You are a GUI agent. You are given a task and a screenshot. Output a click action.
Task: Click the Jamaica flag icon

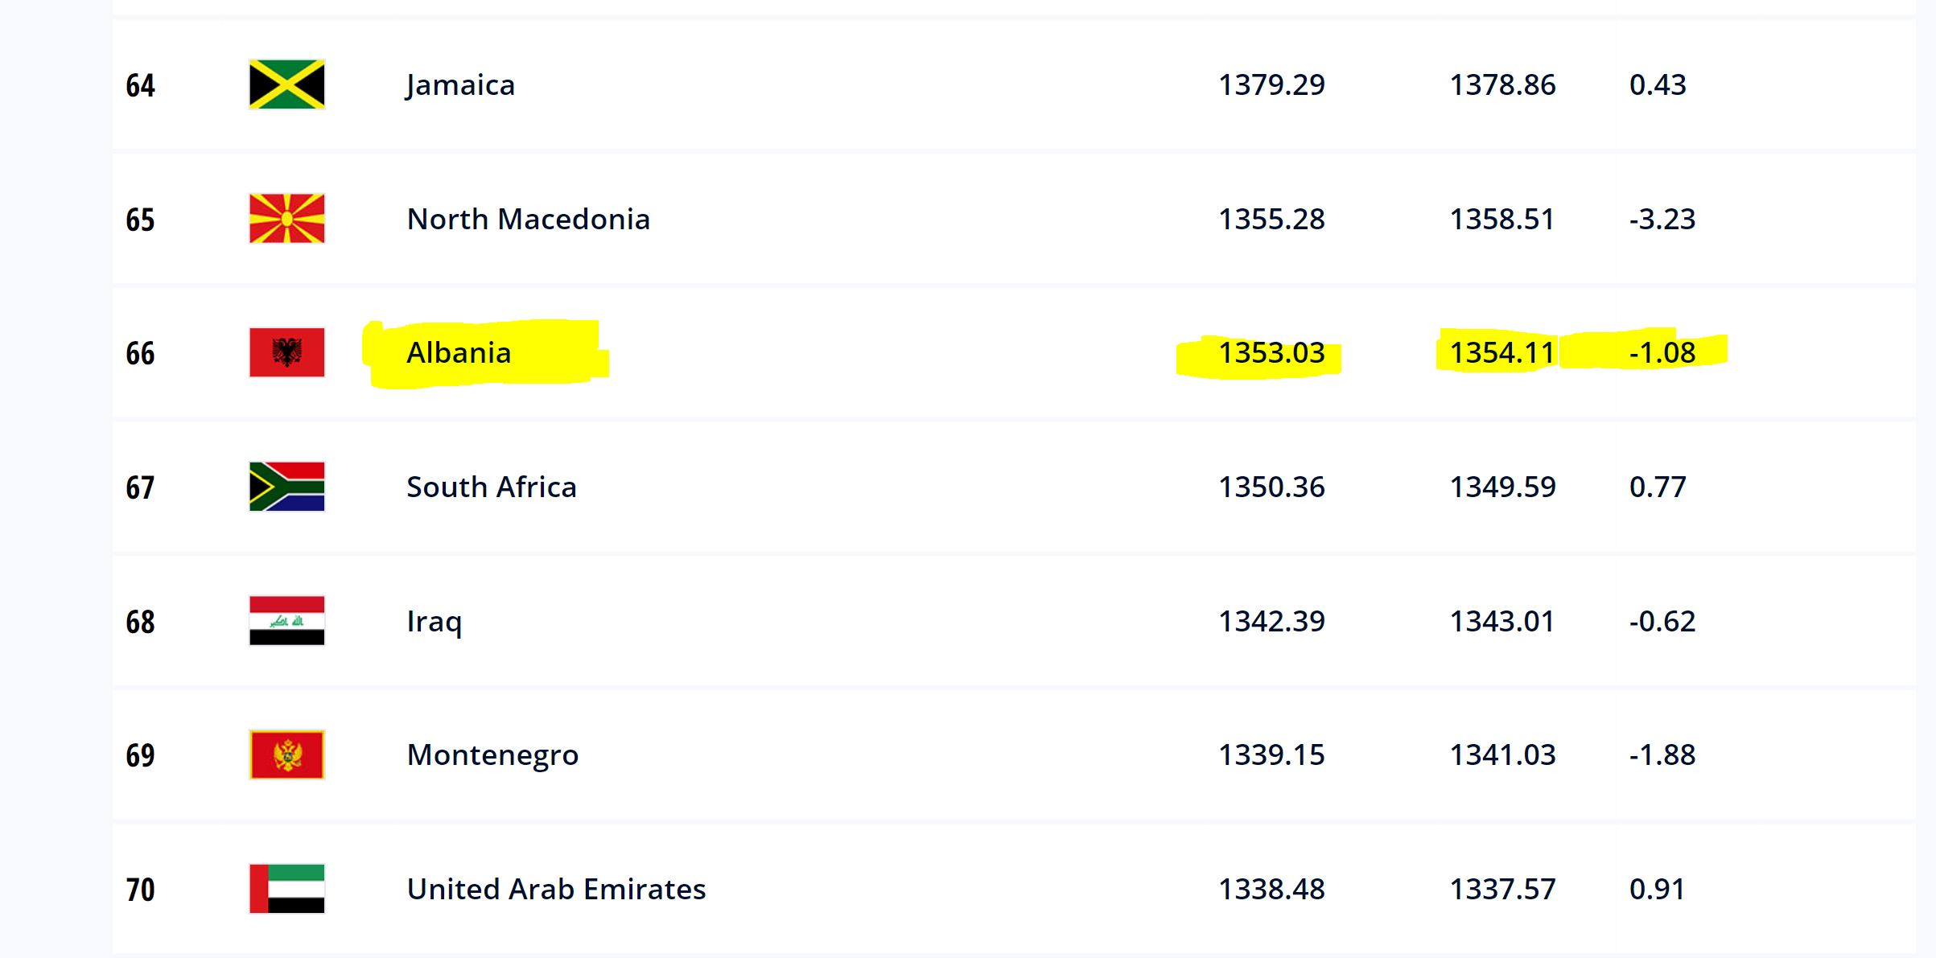point(286,84)
